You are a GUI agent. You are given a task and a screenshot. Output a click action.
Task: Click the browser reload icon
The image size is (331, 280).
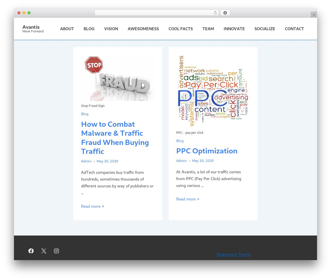(215, 13)
